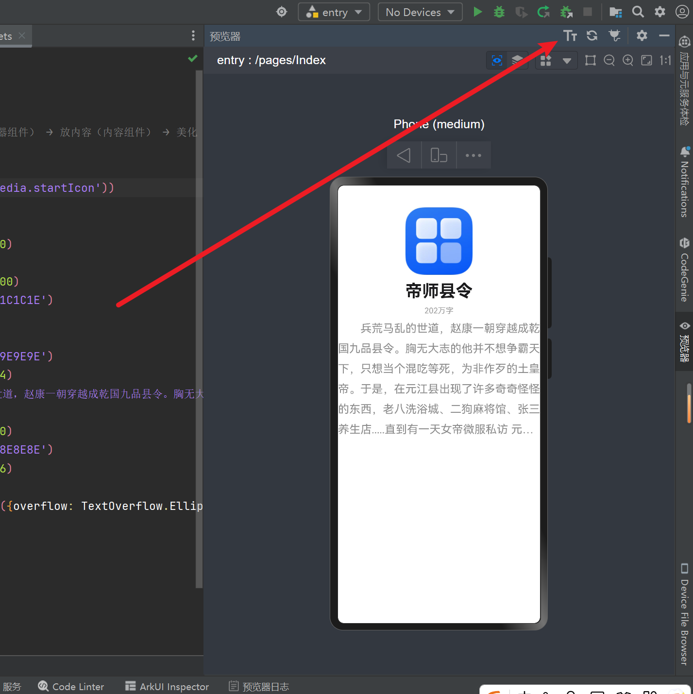The height and width of the screenshot is (694, 693).
Task: Zoom out the preview
Action: [x=609, y=60]
